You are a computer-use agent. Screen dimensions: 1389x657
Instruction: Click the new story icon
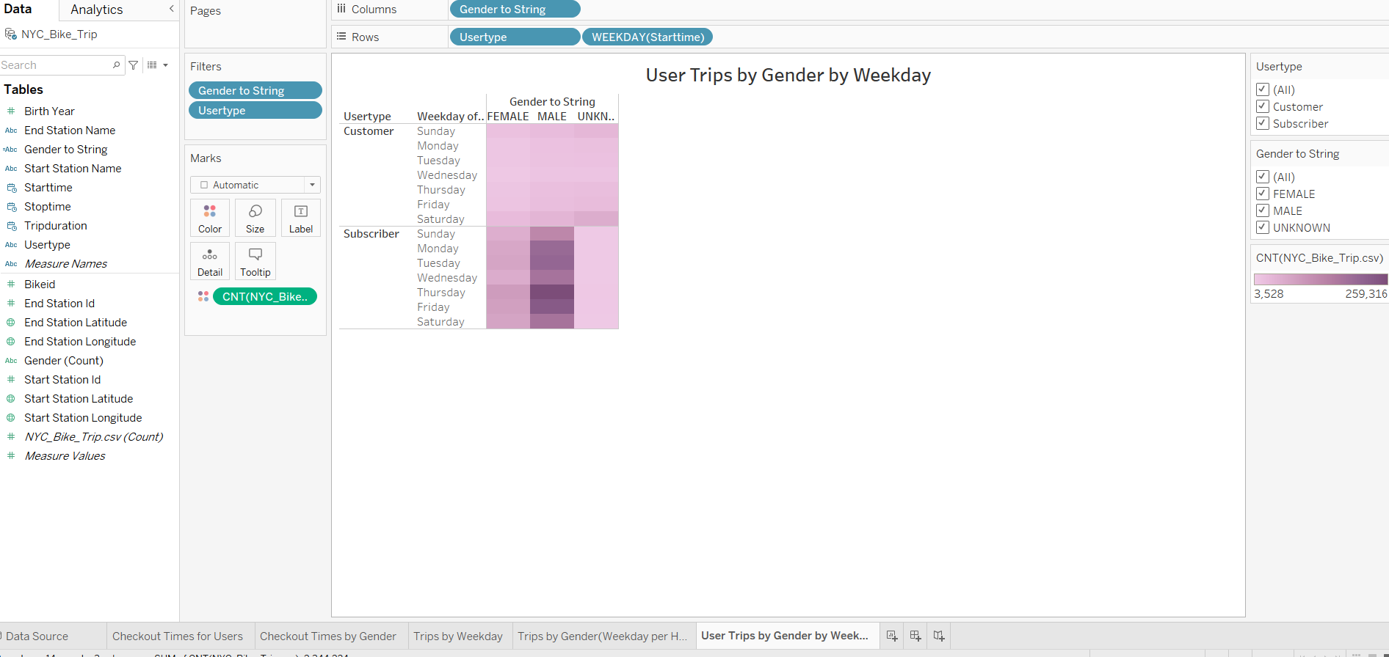pos(939,636)
